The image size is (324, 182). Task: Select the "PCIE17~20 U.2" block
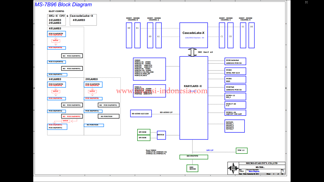(x=235, y=105)
